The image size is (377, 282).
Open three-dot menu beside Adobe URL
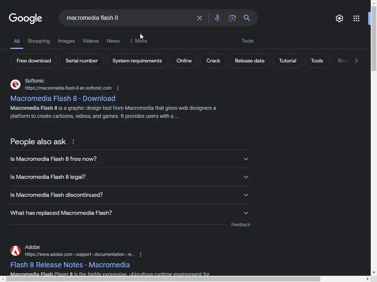[141, 254]
